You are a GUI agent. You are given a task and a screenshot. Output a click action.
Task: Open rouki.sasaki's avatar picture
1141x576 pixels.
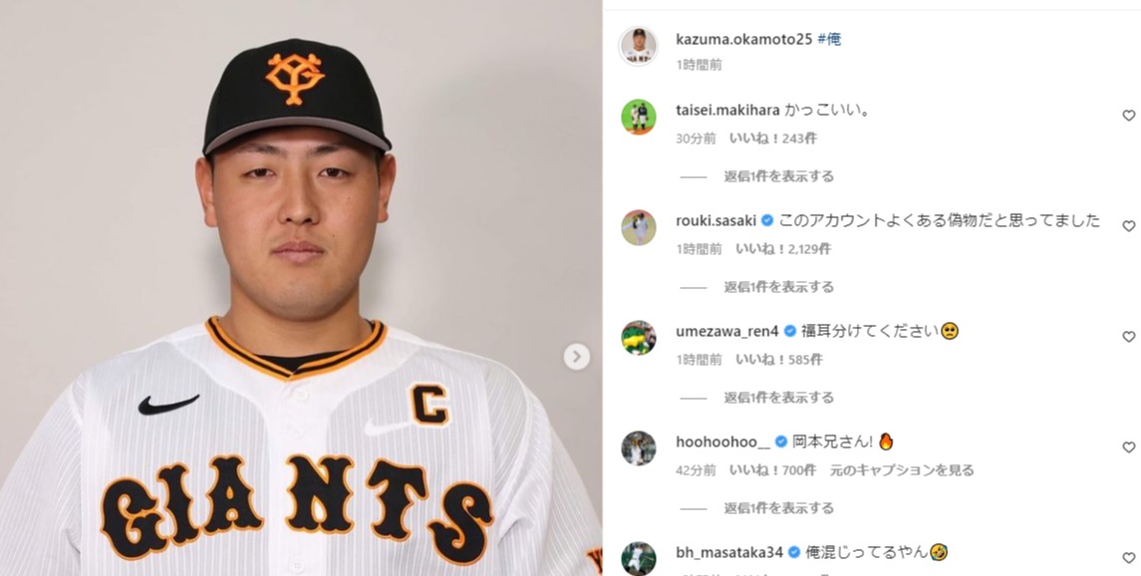(638, 227)
